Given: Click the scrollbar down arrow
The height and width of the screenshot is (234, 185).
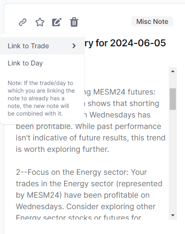Looking at the screenshot, I should 173,215.
